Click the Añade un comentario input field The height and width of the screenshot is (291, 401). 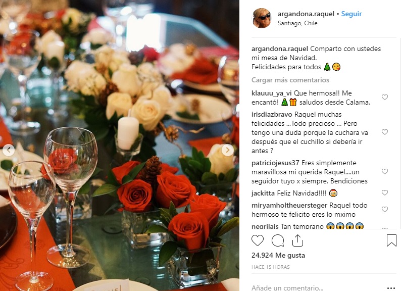tap(317, 288)
